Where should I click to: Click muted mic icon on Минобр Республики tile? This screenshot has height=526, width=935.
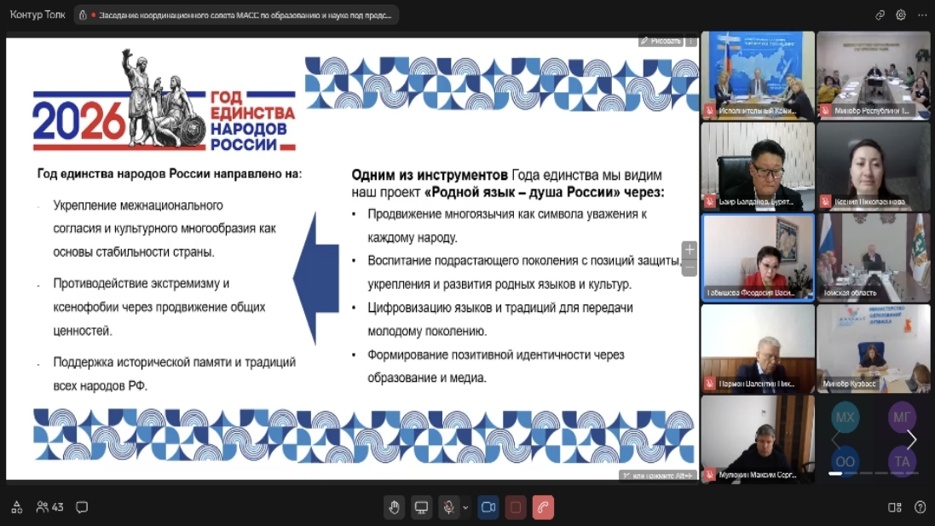[825, 111]
